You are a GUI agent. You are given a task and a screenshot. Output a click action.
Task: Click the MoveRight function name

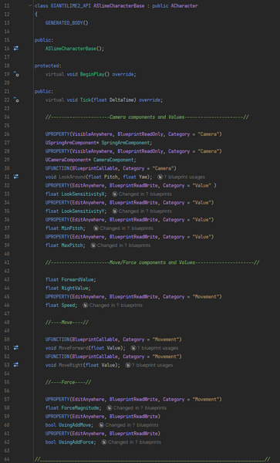70,365
